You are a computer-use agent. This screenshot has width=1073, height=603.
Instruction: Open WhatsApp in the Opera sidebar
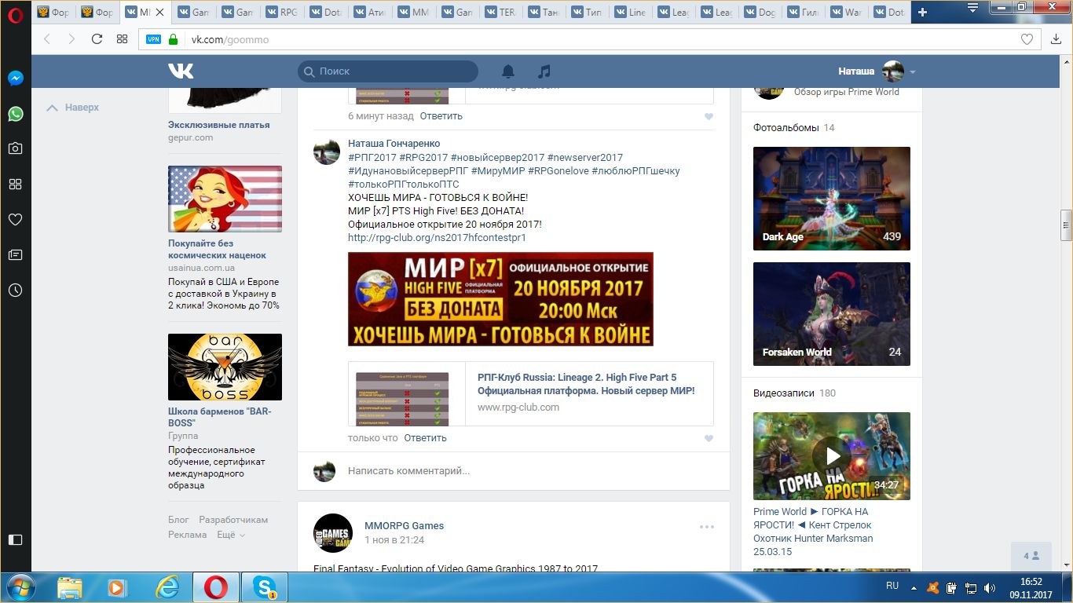[15, 114]
